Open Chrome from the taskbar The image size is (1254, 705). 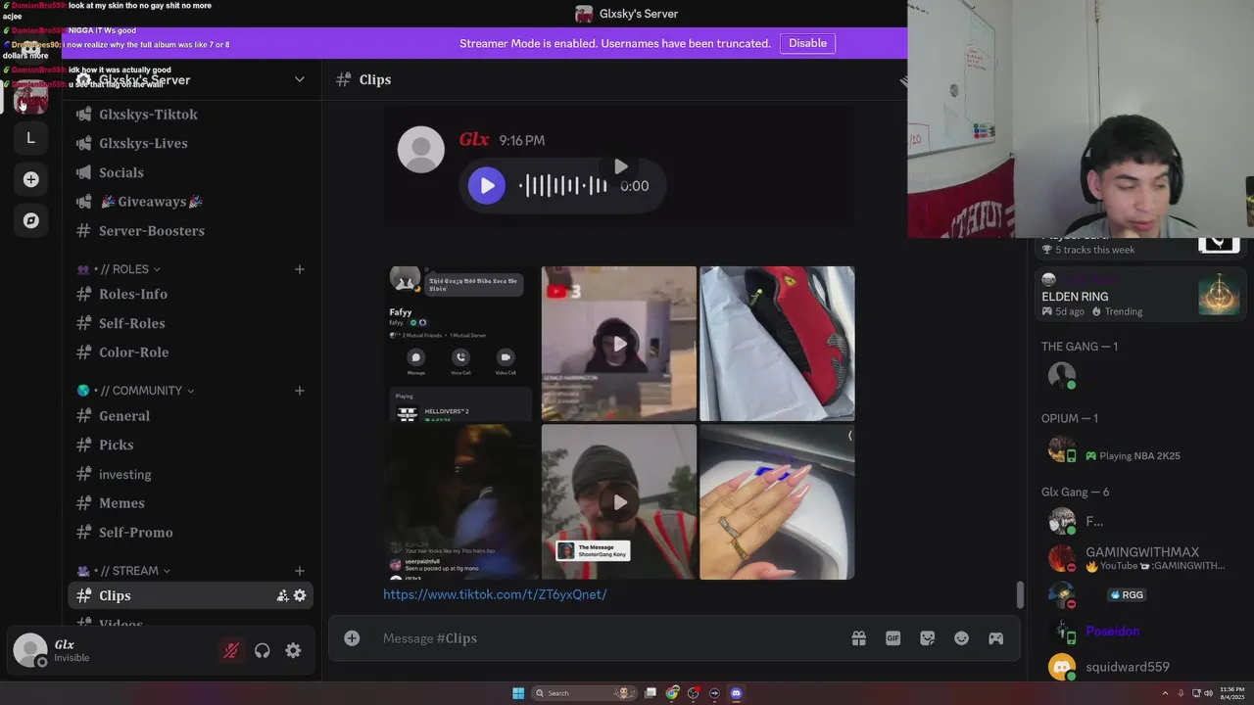click(672, 693)
